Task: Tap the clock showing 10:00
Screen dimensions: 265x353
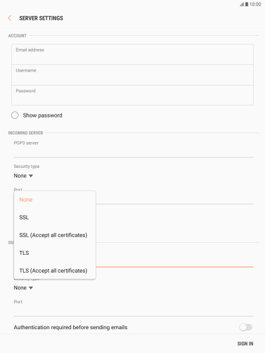Action: (255, 4)
